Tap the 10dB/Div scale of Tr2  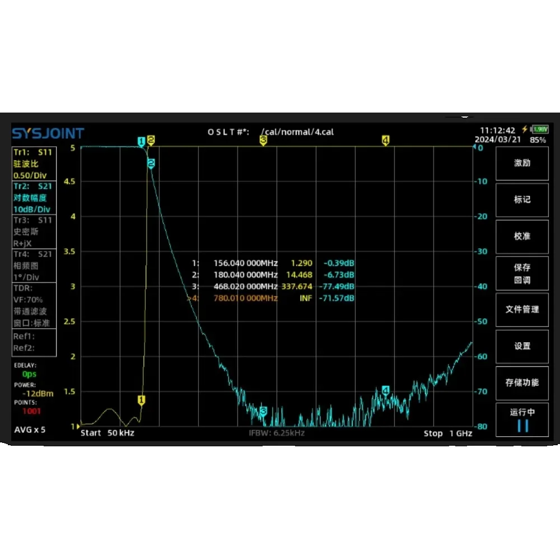32,209
